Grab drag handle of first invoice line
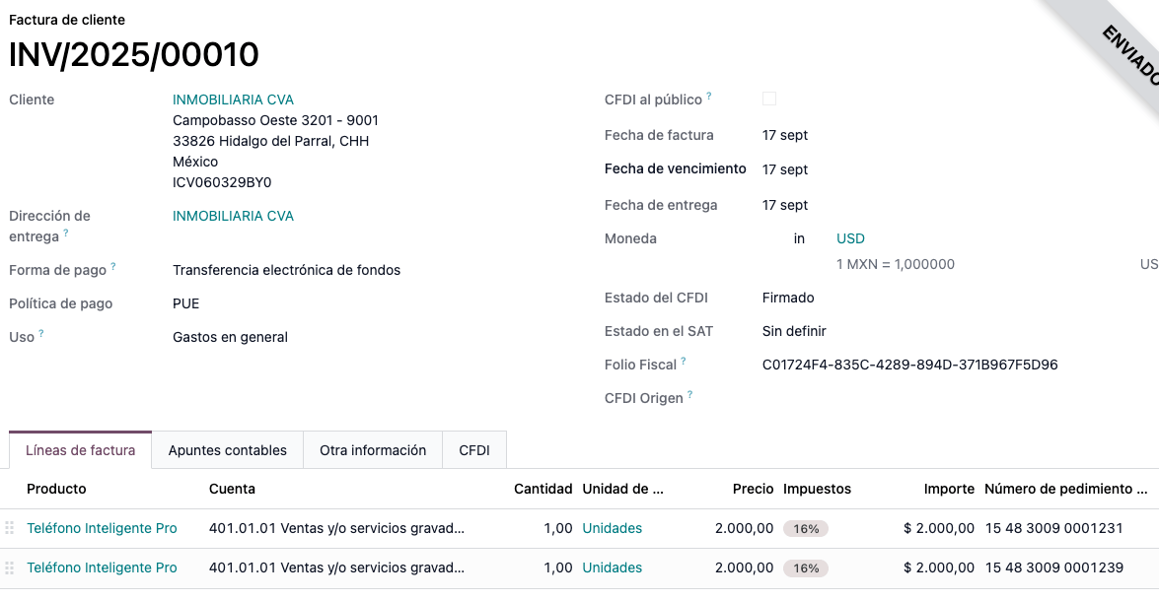 coord(10,528)
